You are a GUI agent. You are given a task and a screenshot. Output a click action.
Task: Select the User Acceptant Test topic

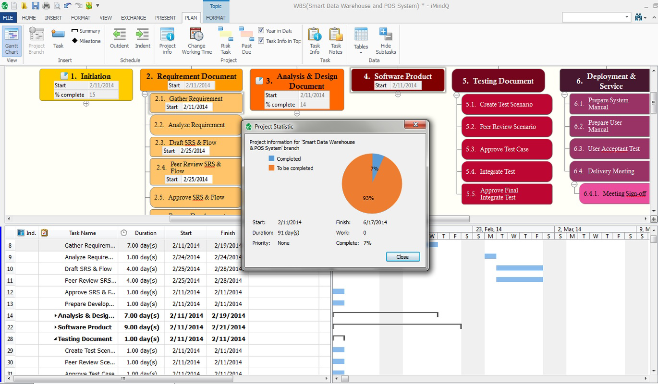click(609, 149)
